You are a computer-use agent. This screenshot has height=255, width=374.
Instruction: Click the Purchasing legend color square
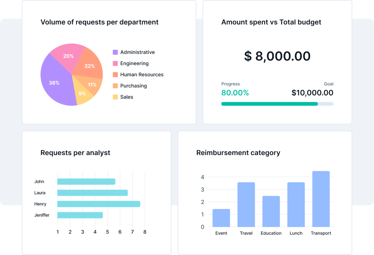click(115, 86)
